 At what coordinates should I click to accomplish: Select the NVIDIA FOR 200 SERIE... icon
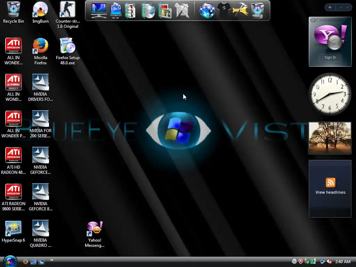tap(40, 124)
